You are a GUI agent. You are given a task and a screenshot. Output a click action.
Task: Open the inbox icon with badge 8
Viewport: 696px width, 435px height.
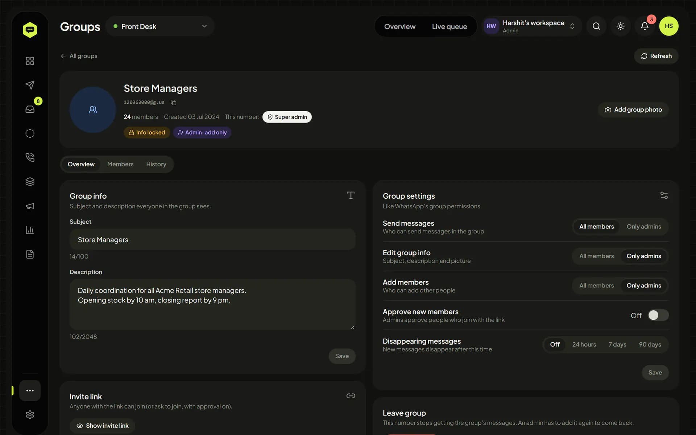[x=30, y=109]
